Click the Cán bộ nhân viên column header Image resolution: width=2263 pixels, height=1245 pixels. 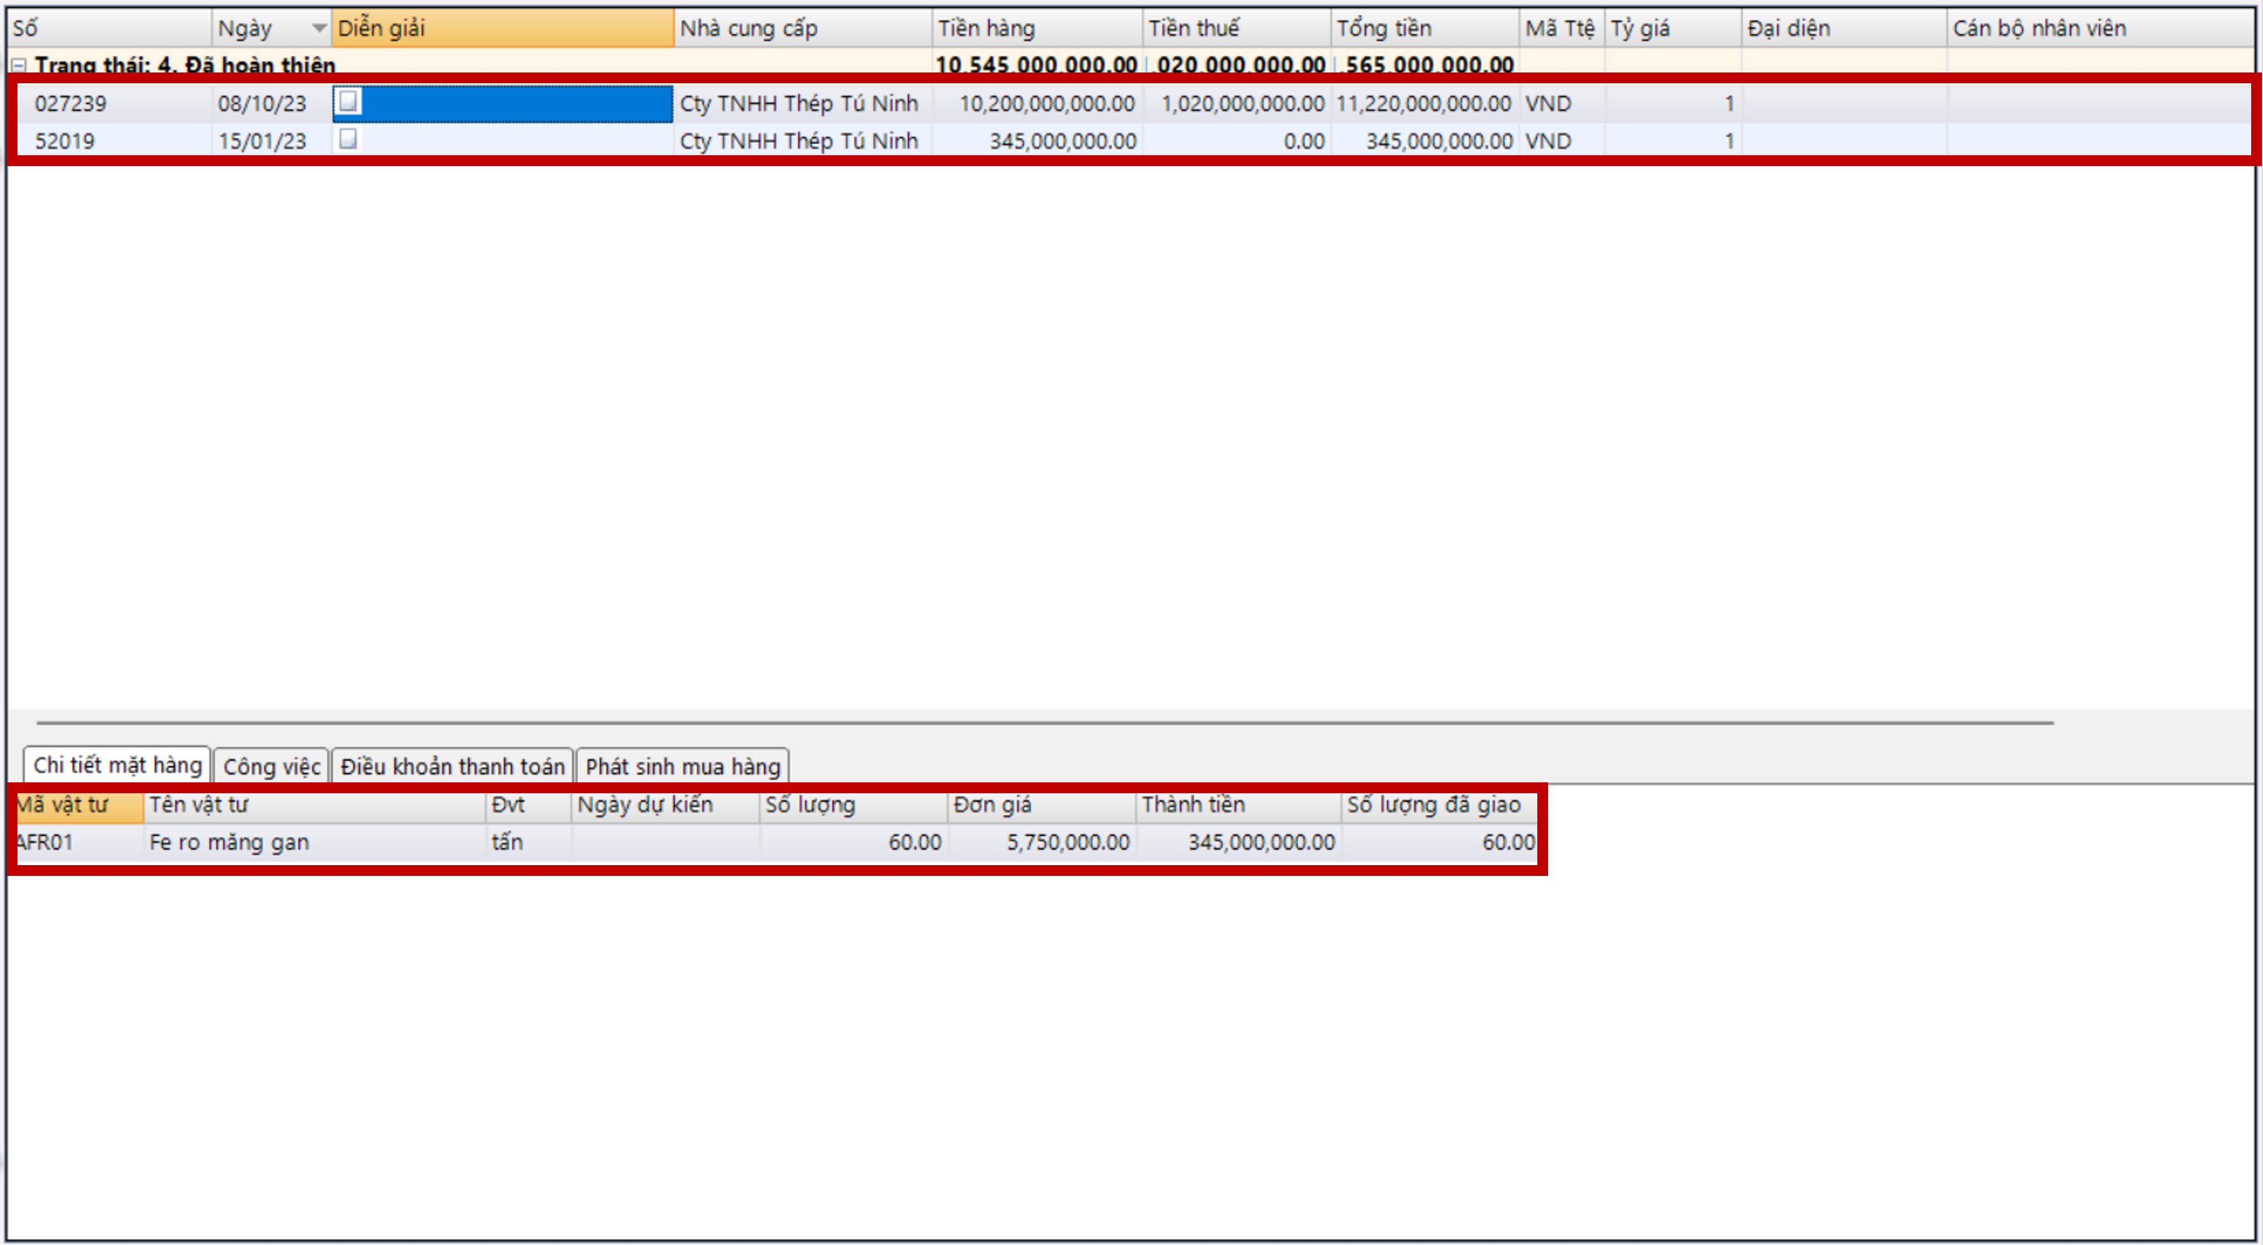[2038, 28]
